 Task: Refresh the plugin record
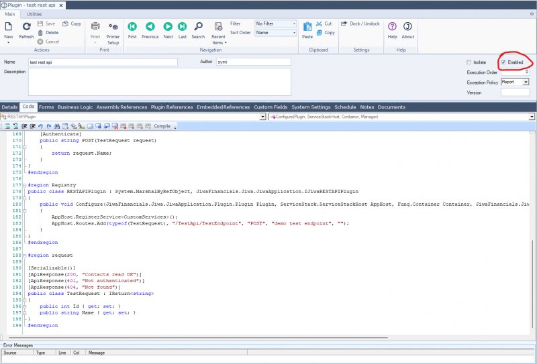pyautogui.click(x=26, y=26)
